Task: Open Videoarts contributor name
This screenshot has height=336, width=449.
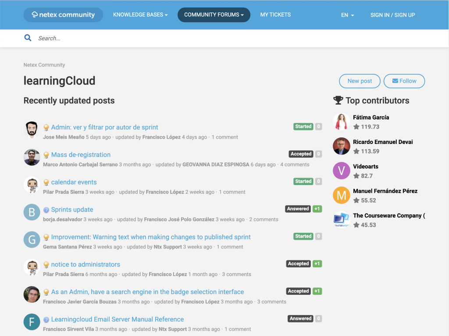Action: pyautogui.click(x=366, y=166)
